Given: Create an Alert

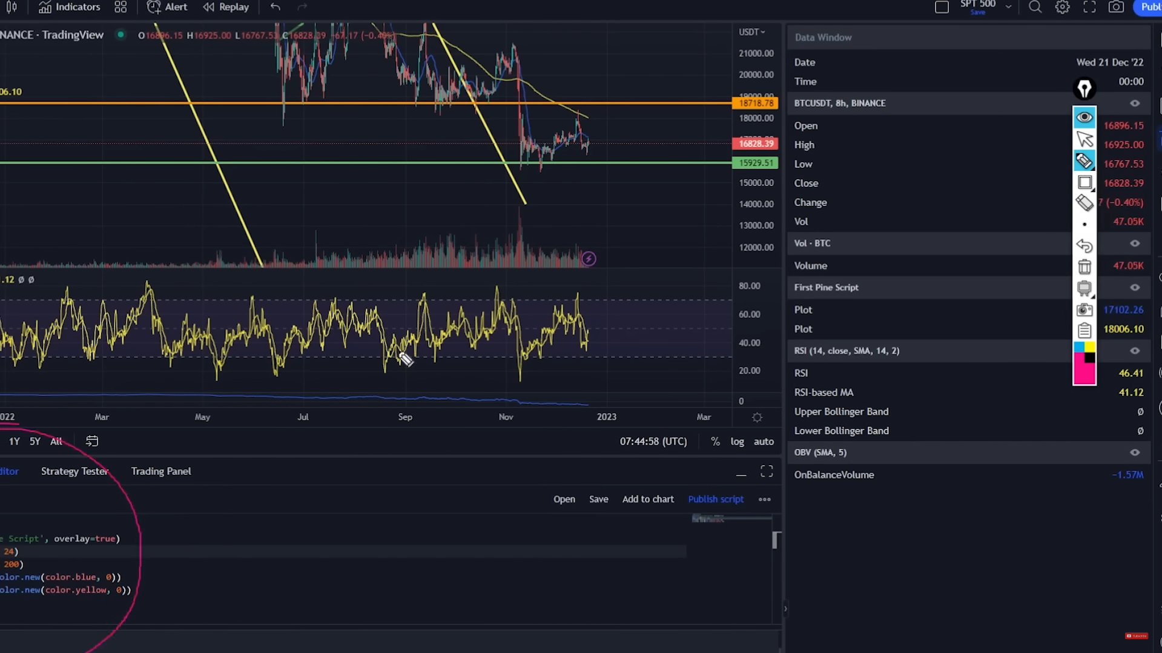Looking at the screenshot, I should pyautogui.click(x=167, y=7).
